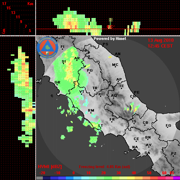180x180 pixels.
Task: Select the time '12:45 CEST'
Action: click(160, 46)
